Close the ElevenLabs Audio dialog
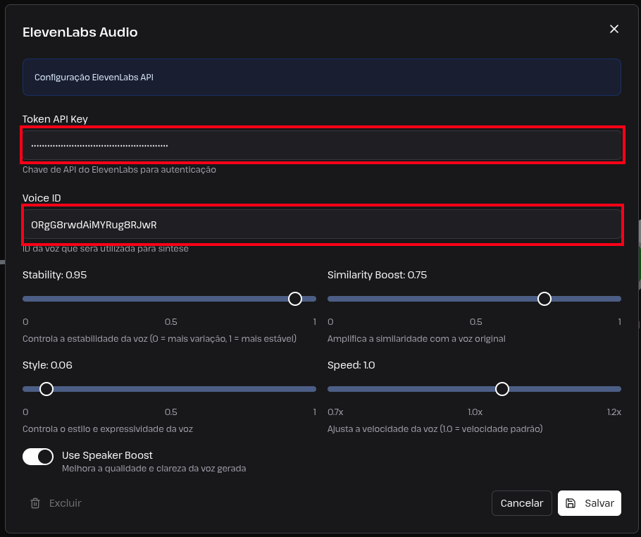The height and width of the screenshot is (537, 641). tap(614, 29)
